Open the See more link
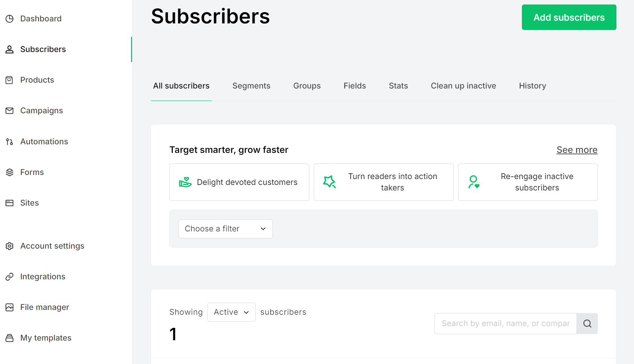The height and width of the screenshot is (364, 634). point(577,150)
